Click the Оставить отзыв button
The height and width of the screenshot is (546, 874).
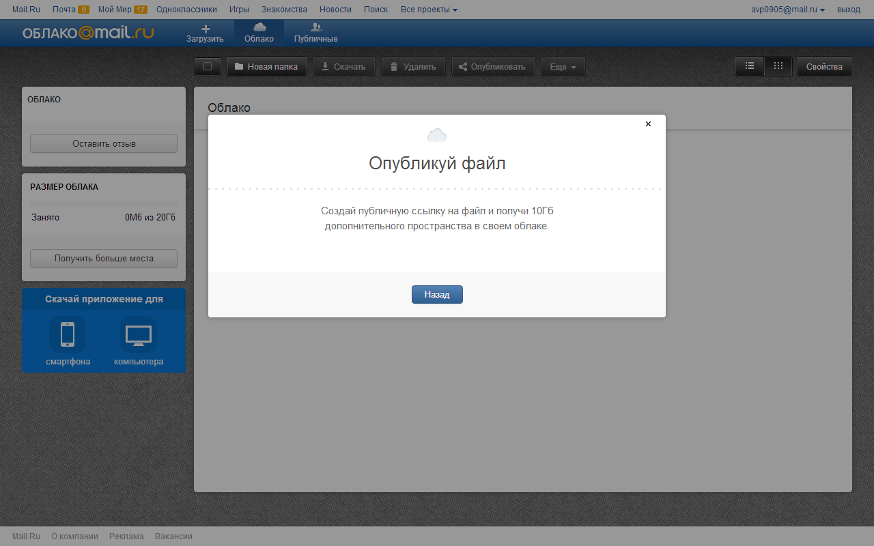[104, 144]
